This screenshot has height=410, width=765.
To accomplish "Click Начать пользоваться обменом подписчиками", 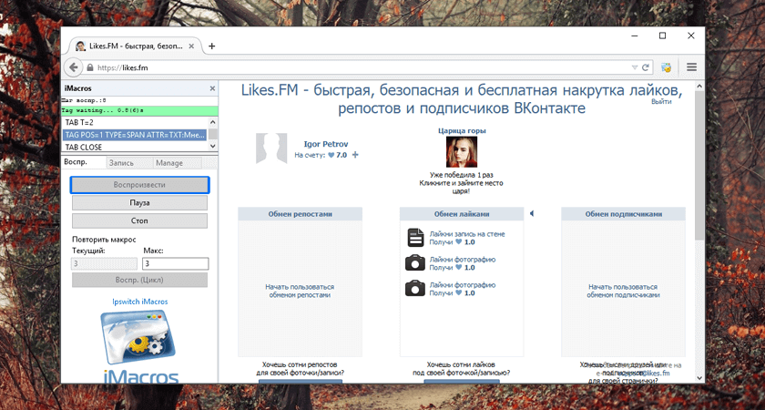I will [x=623, y=291].
